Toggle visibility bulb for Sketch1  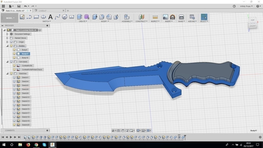tap(14, 78)
